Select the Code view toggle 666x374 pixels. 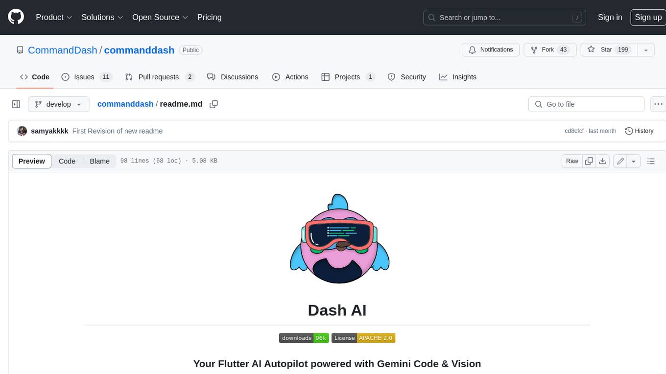pyautogui.click(x=67, y=161)
